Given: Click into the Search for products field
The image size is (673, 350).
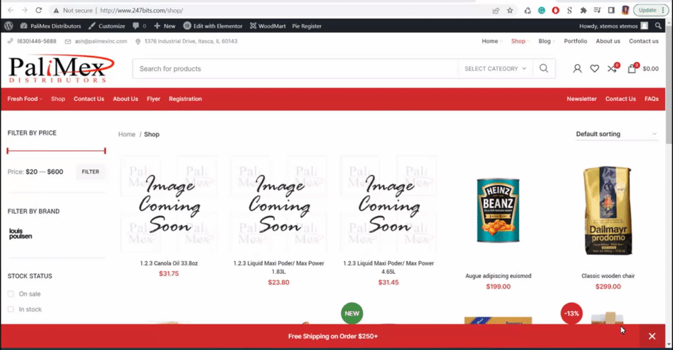Looking at the screenshot, I should pyautogui.click(x=295, y=69).
